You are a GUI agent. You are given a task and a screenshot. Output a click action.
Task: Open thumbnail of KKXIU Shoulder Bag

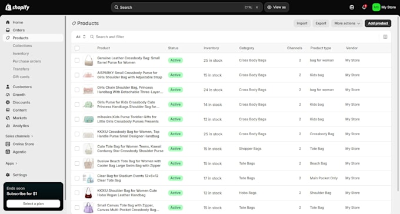pos(88,193)
